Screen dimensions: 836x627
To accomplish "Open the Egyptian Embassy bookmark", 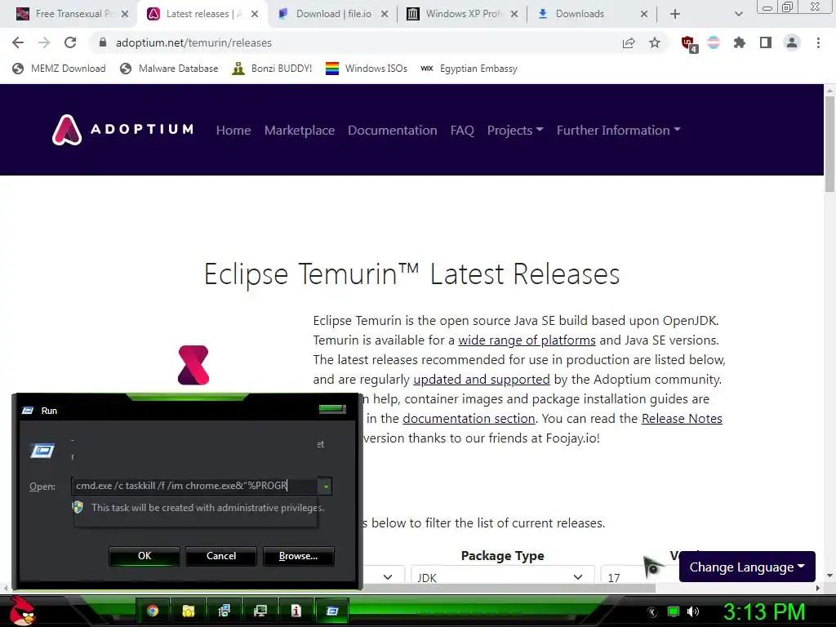I will (x=469, y=69).
